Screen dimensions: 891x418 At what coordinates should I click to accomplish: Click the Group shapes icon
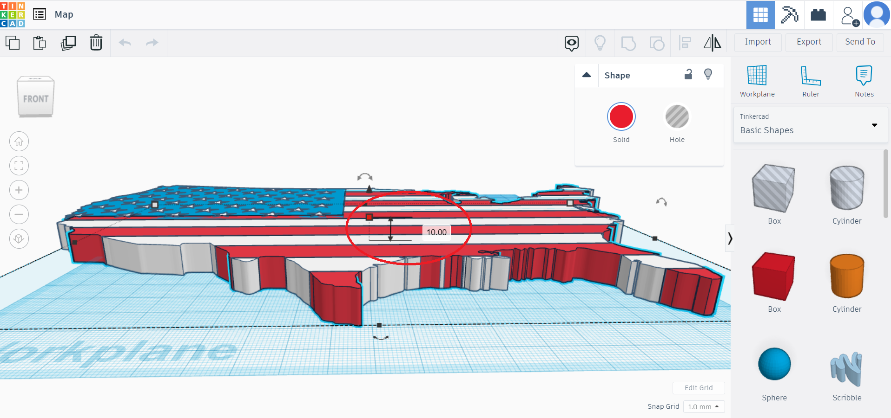628,44
